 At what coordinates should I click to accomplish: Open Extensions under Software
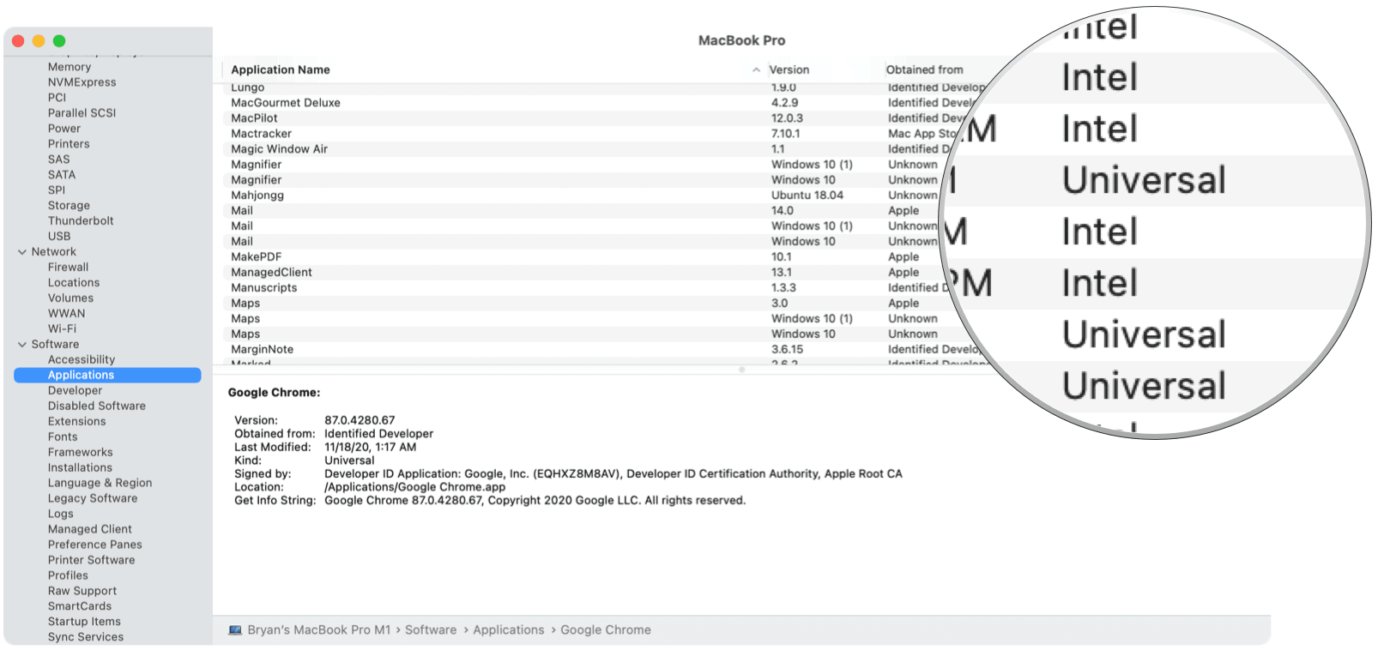click(77, 422)
